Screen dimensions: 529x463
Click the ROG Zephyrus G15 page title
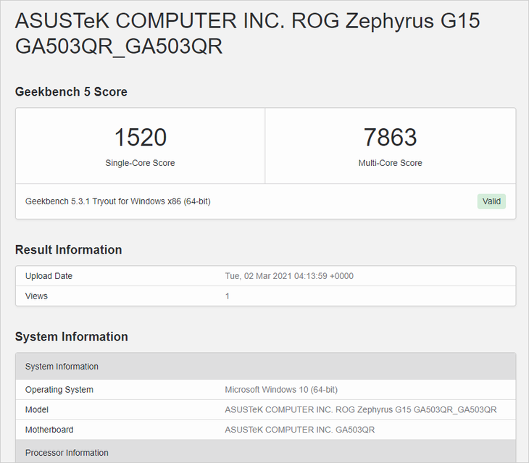pos(247,33)
